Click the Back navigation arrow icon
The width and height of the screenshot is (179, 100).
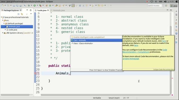(102, 6)
